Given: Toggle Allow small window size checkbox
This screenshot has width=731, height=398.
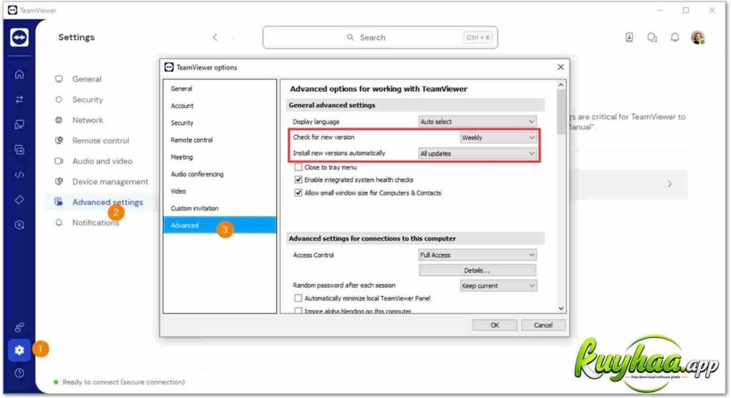Looking at the screenshot, I should coord(298,193).
